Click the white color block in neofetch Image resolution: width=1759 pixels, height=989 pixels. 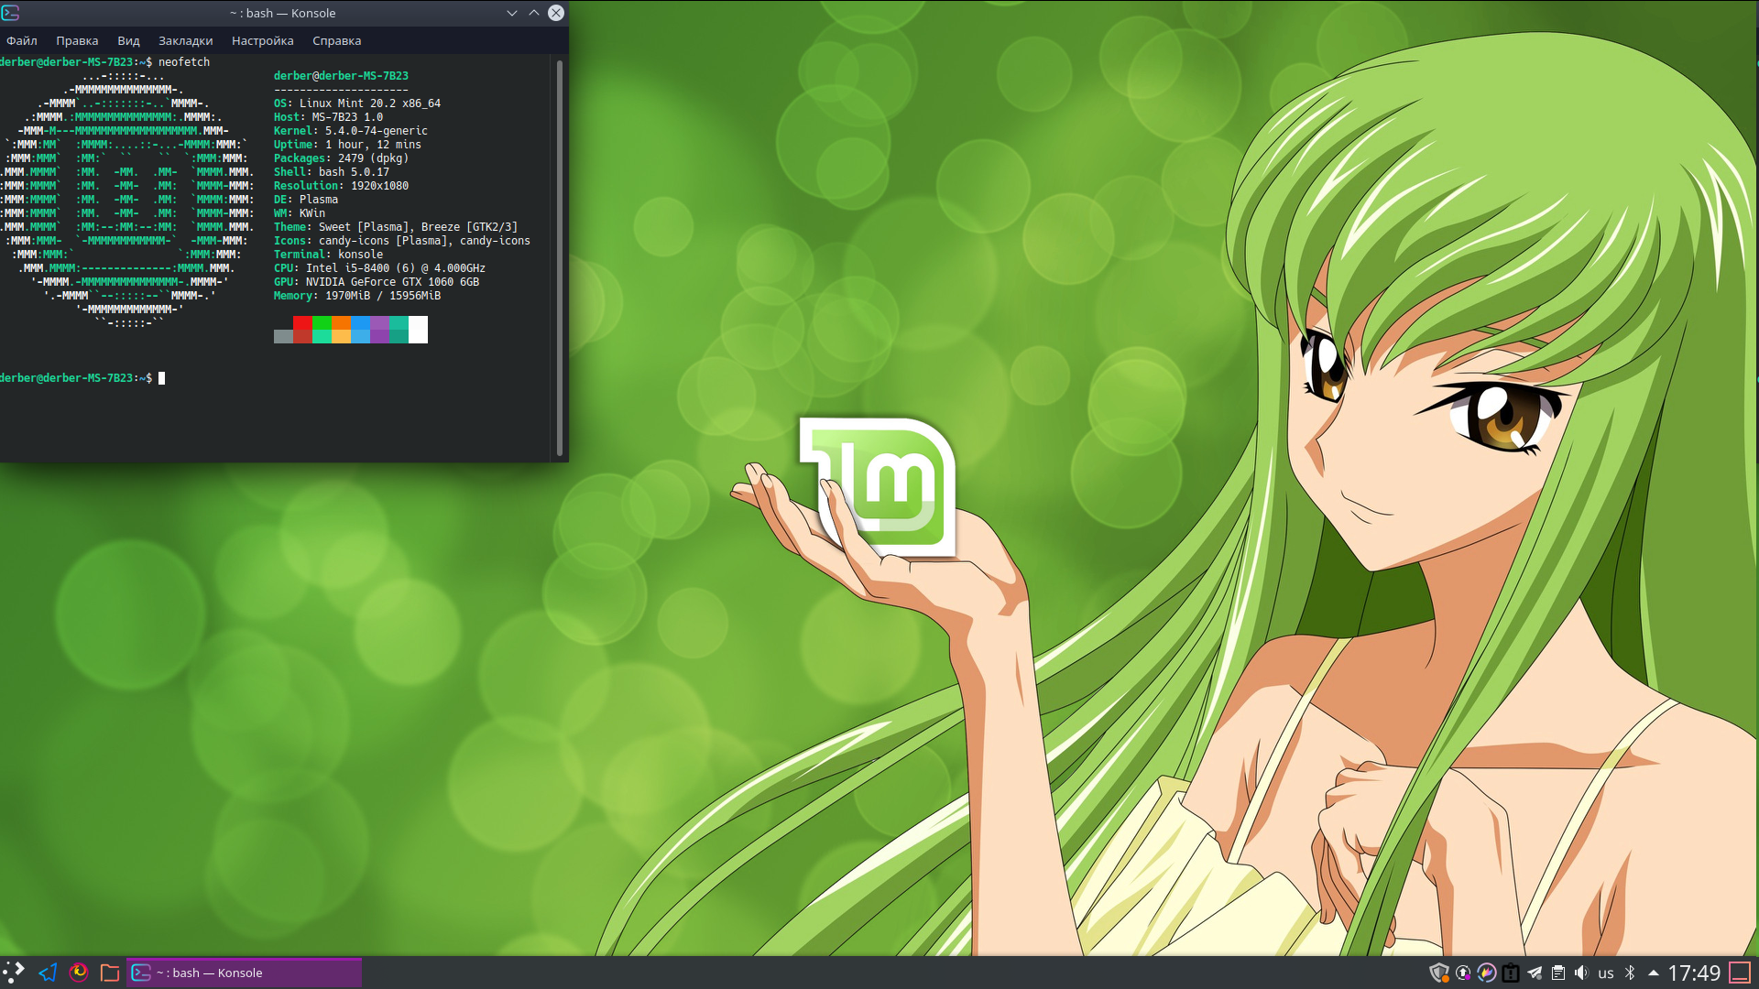pyautogui.click(x=418, y=330)
